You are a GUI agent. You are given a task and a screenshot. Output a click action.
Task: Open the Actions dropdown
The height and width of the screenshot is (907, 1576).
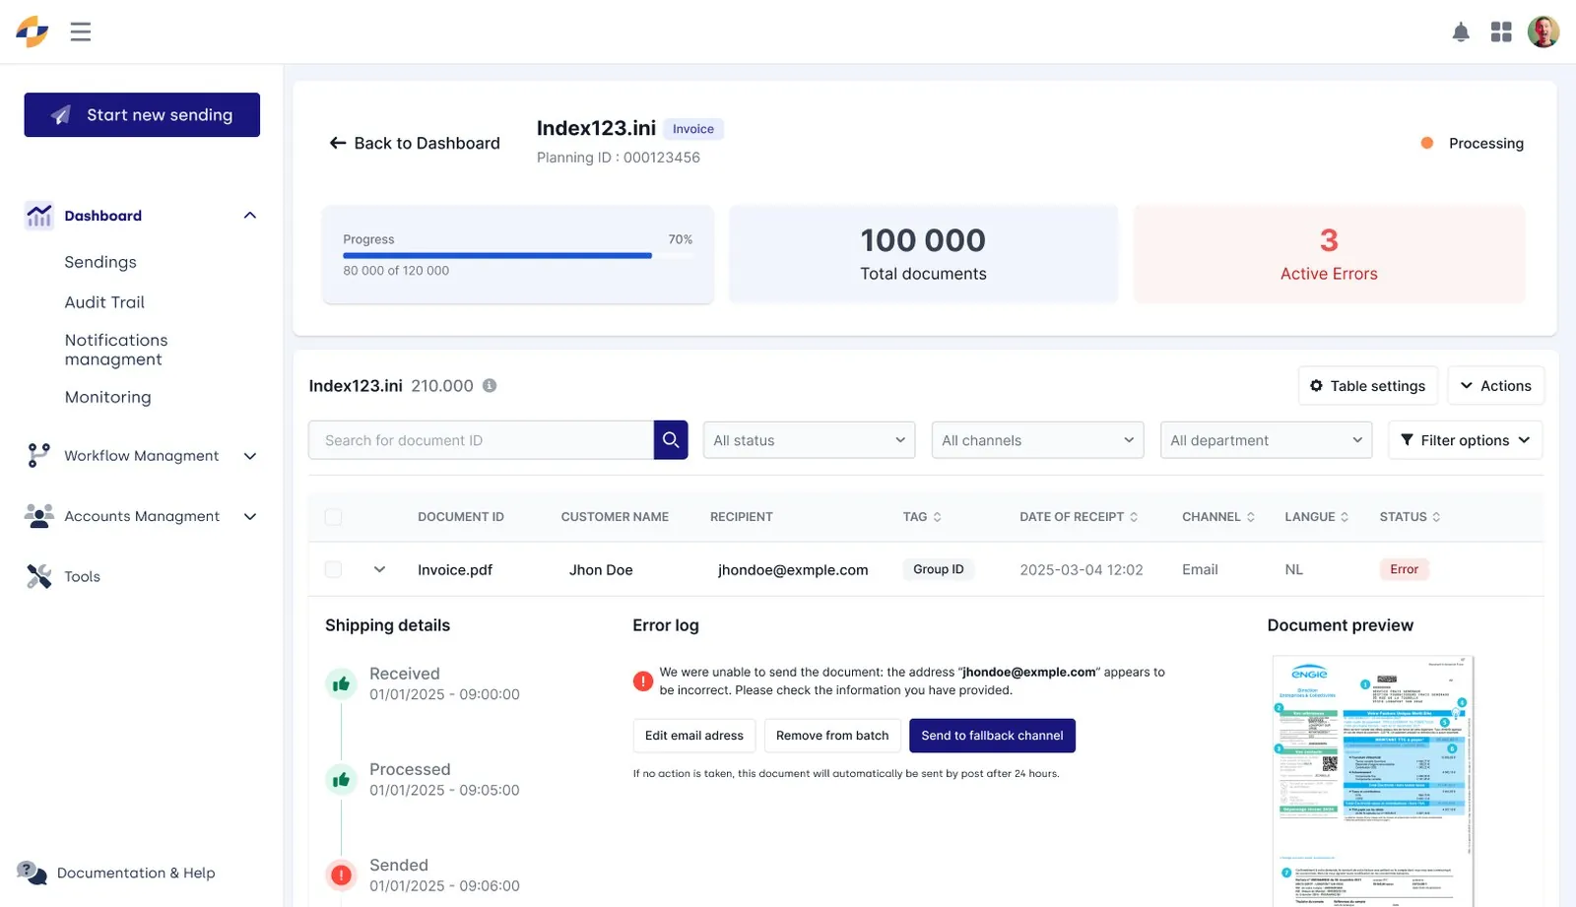click(1495, 386)
